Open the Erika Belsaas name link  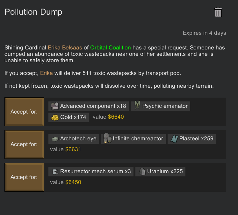click(x=65, y=48)
